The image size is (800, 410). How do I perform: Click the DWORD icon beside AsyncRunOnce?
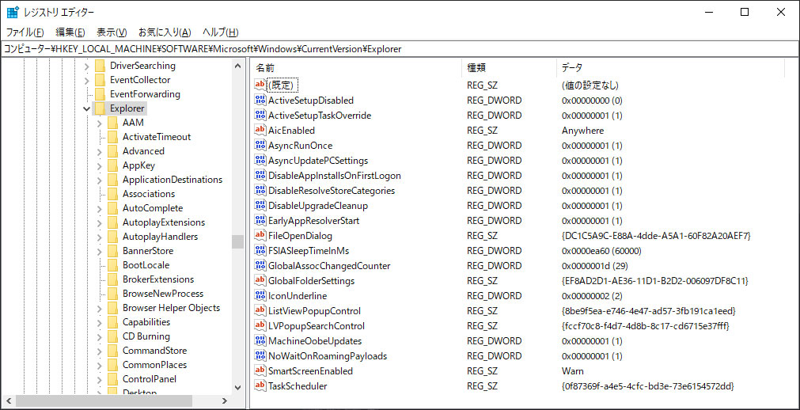coord(260,145)
